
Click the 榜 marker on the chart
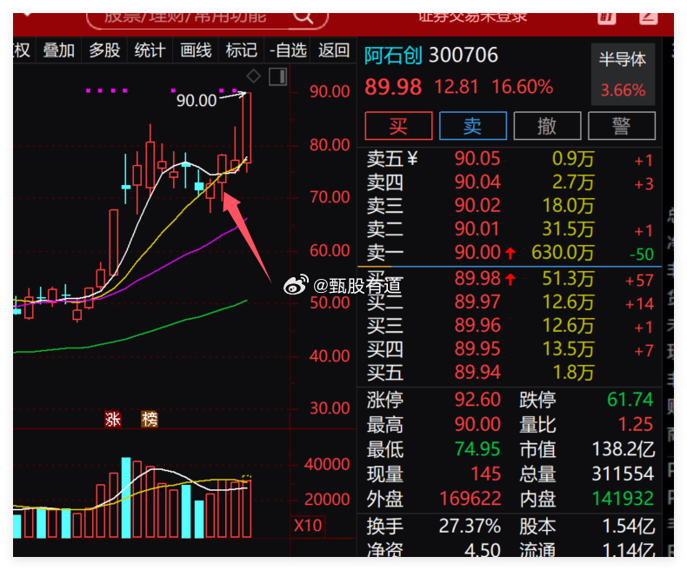click(x=150, y=420)
